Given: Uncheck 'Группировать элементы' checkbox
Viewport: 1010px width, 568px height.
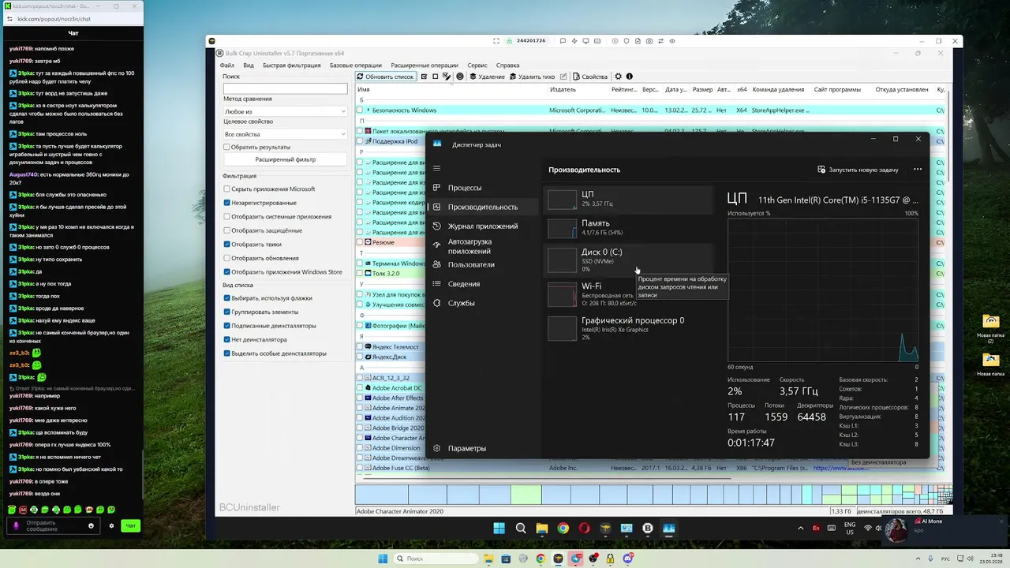Looking at the screenshot, I should coord(226,312).
